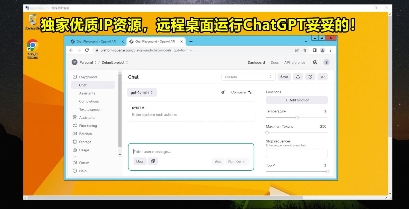Focus the system instructions field

click(x=191, y=114)
